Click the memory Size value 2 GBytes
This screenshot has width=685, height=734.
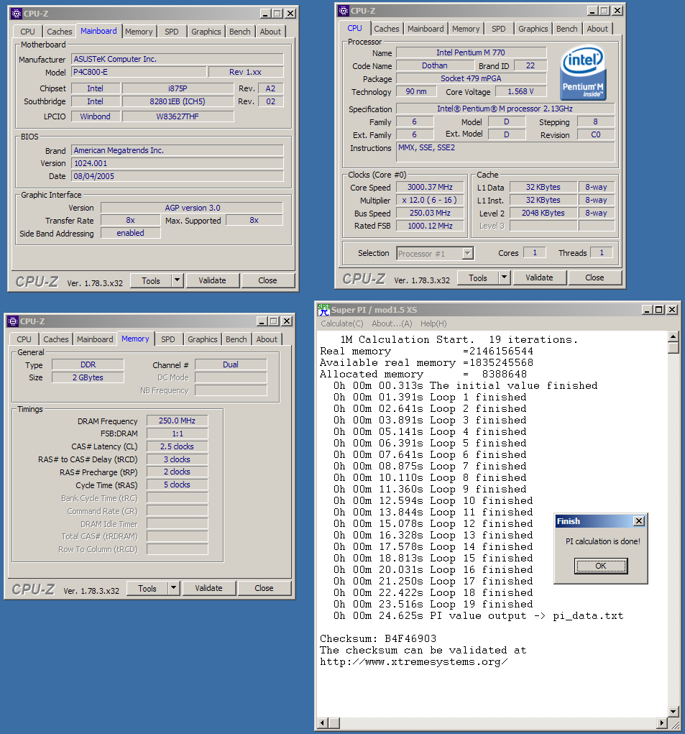point(88,377)
